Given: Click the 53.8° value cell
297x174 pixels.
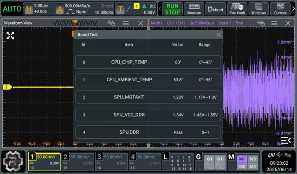Looking at the screenshot, I should click(178, 80).
